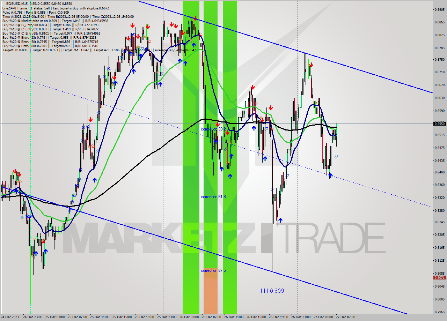Click the 'correction 61.8' chart label

213,197
